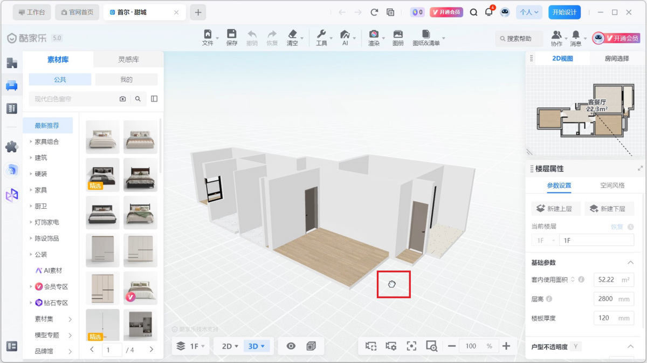Switch to the 灵感库 tab
The width and height of the screenshot is (647, 363).
(128, 59)
